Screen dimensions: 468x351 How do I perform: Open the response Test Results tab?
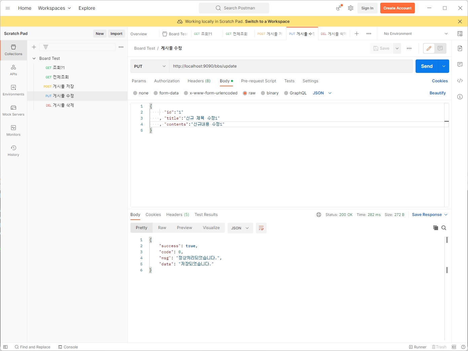click(206, 215)
